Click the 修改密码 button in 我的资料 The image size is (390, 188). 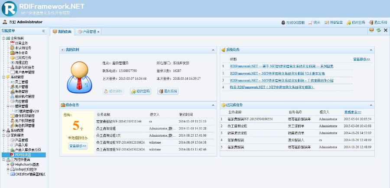coord(140,91)
